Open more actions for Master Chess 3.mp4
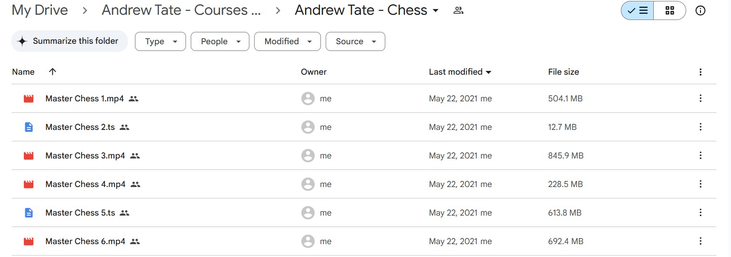Screen dimensions: 731x257 (x=700, y=156)
